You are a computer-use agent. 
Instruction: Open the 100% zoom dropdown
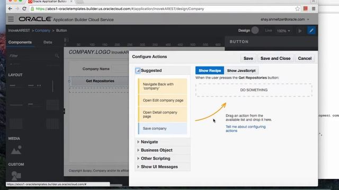[x=283, y=31]
